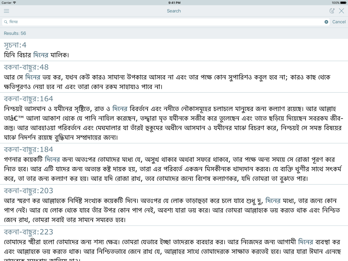The width and height of the screenshot is (348, 261).
Task: Select verse text beginning 'আর স্মরণ কর আল্লাহকে'
Action: [172, 210]
